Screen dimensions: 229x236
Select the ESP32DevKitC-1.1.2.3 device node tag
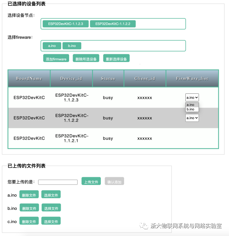66,24
